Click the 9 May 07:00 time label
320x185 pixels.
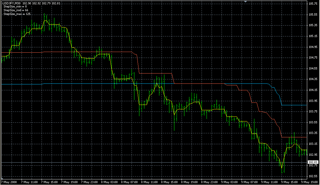250,182
